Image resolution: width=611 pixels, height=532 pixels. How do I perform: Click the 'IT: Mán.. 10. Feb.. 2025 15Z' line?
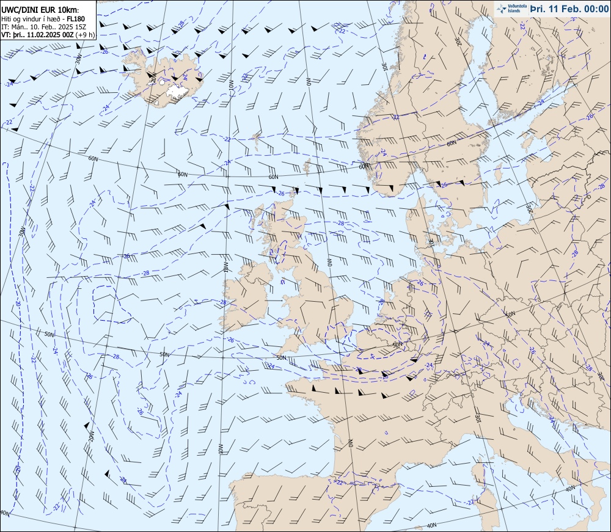point(43,26)
